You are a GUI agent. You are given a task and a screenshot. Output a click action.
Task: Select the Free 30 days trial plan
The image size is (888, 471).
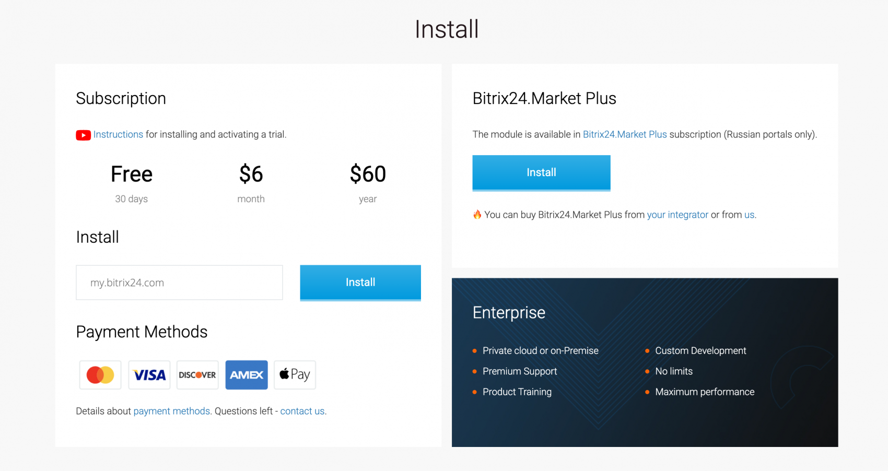(x=131, y=180)
